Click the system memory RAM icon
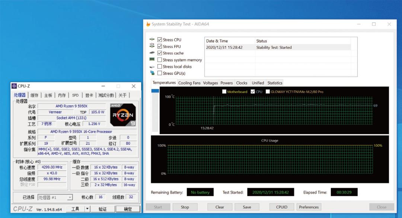This screenshot has height=218, width=402. 152,60
